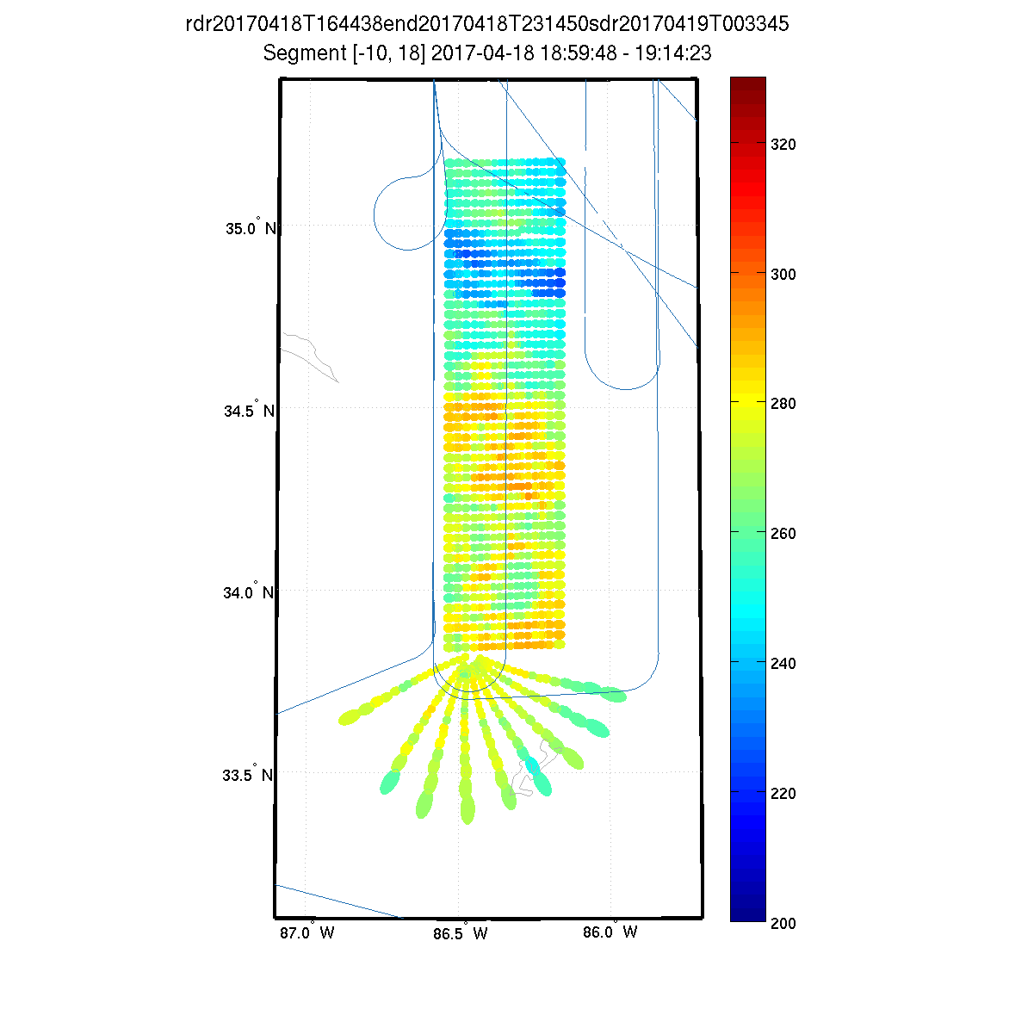The image size is (1034, 1034).
Task: Click the 87.0° W longitude label
Action: [308, 932]
